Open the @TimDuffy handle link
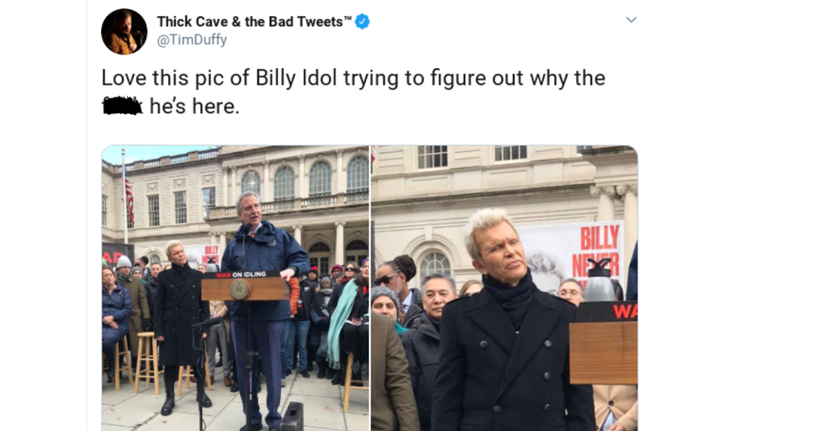824x431 pixels. tap(192, 39)
